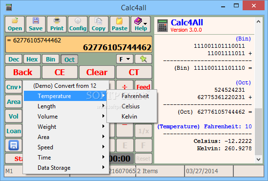Click the tape scrollbar down arrow
This screenshot has width=268, height=181.
pyautogui.click(x=258, y=160)
